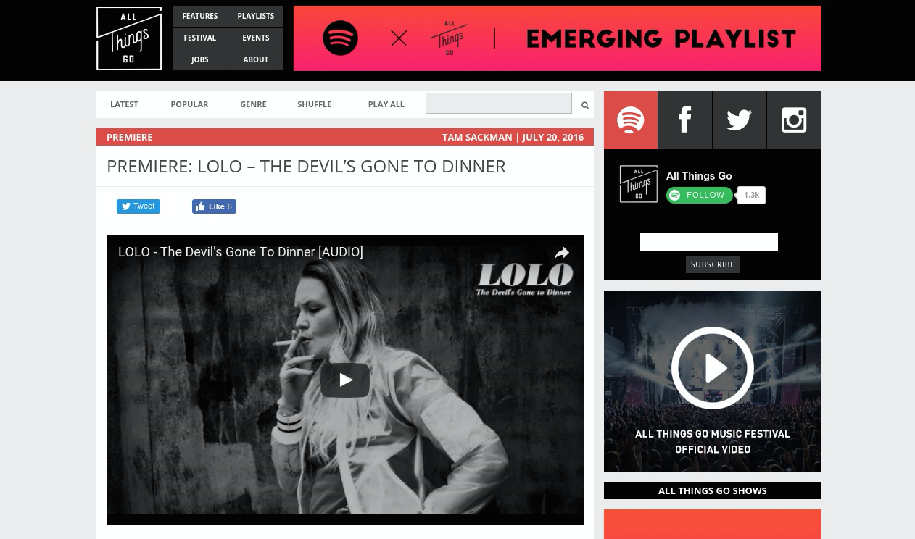Open the Twitter bird icon
Screen dimensions: 915x539
[x=740, y=120]
